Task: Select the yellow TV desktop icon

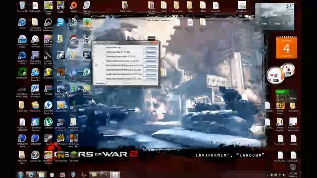Action: [x=61, y=155]
